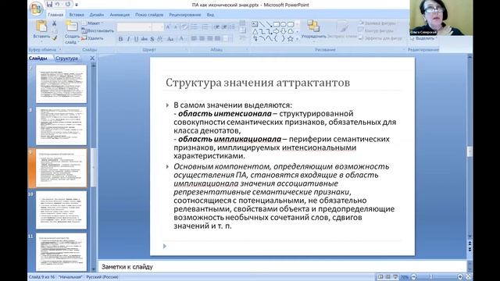Viewport: 500px width, 281px height.
Task: Save the presentation from Quick Access toolbar
Action: tap(49, 5)
